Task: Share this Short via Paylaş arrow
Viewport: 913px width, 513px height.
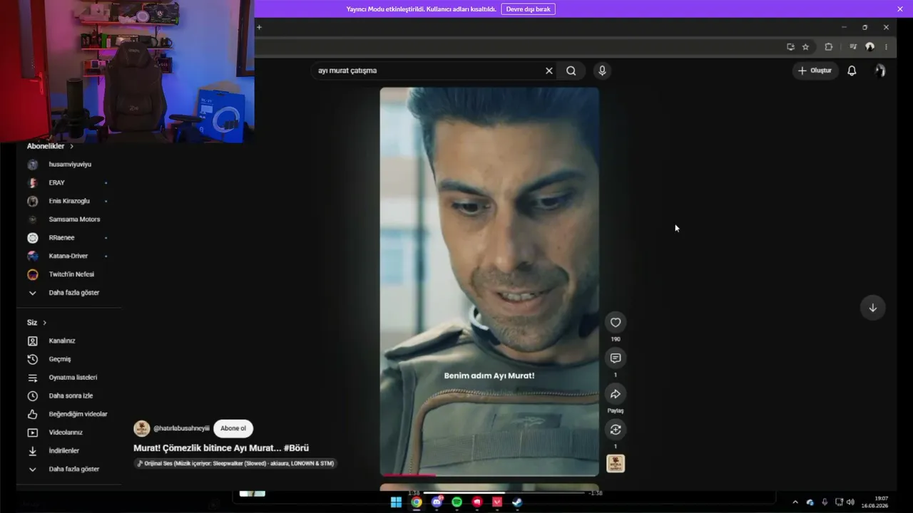Action: point(616,394)
